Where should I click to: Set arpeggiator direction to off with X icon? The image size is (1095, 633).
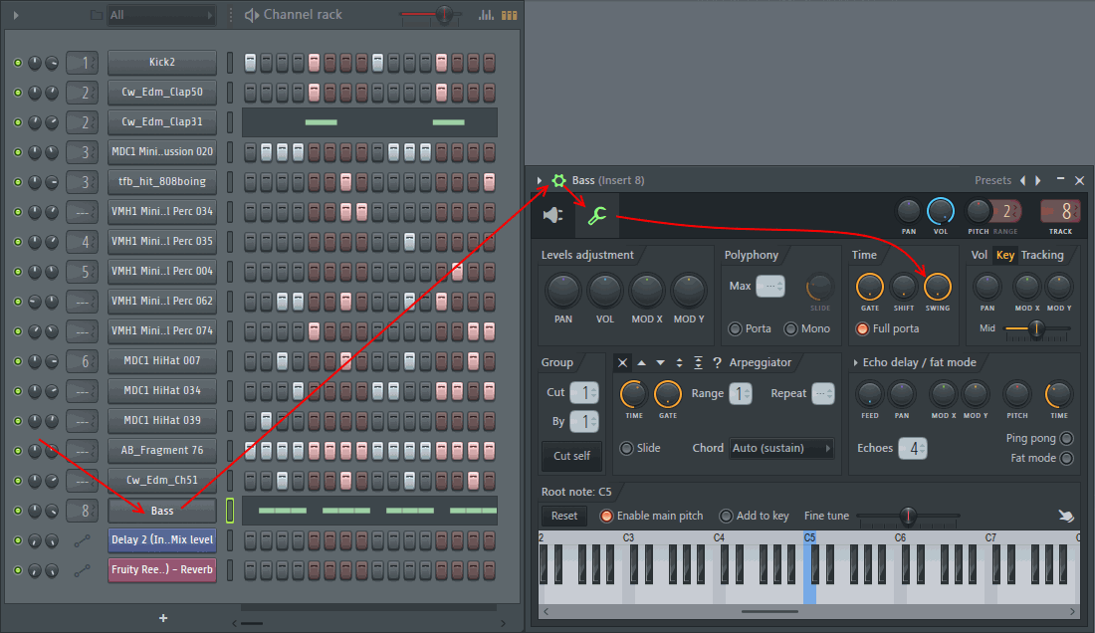pyautogui.click(x=622, y=363)
